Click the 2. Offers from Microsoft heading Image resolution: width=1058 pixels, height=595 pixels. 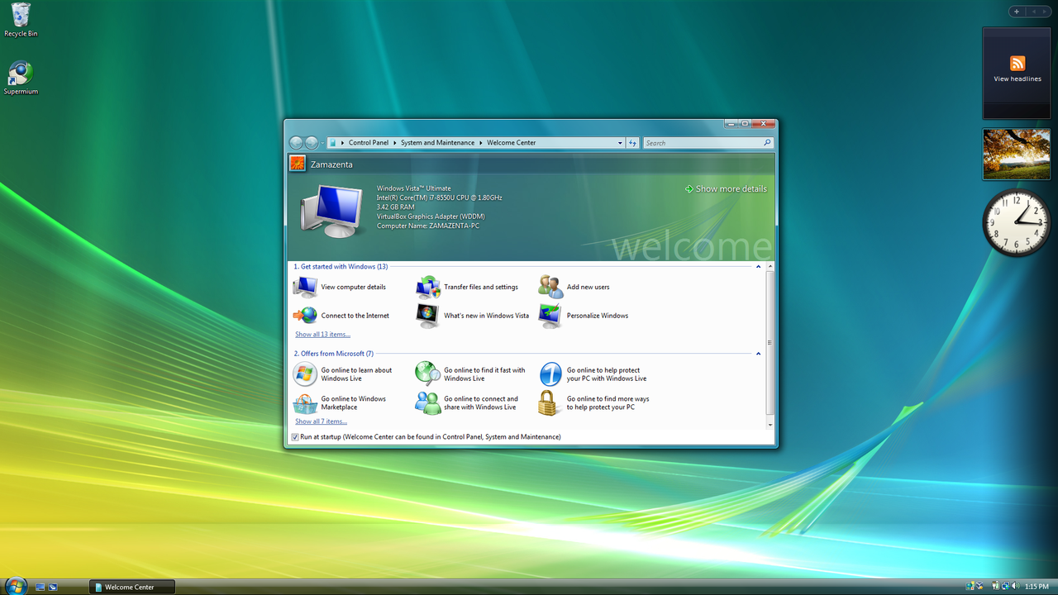pos(334,354)
